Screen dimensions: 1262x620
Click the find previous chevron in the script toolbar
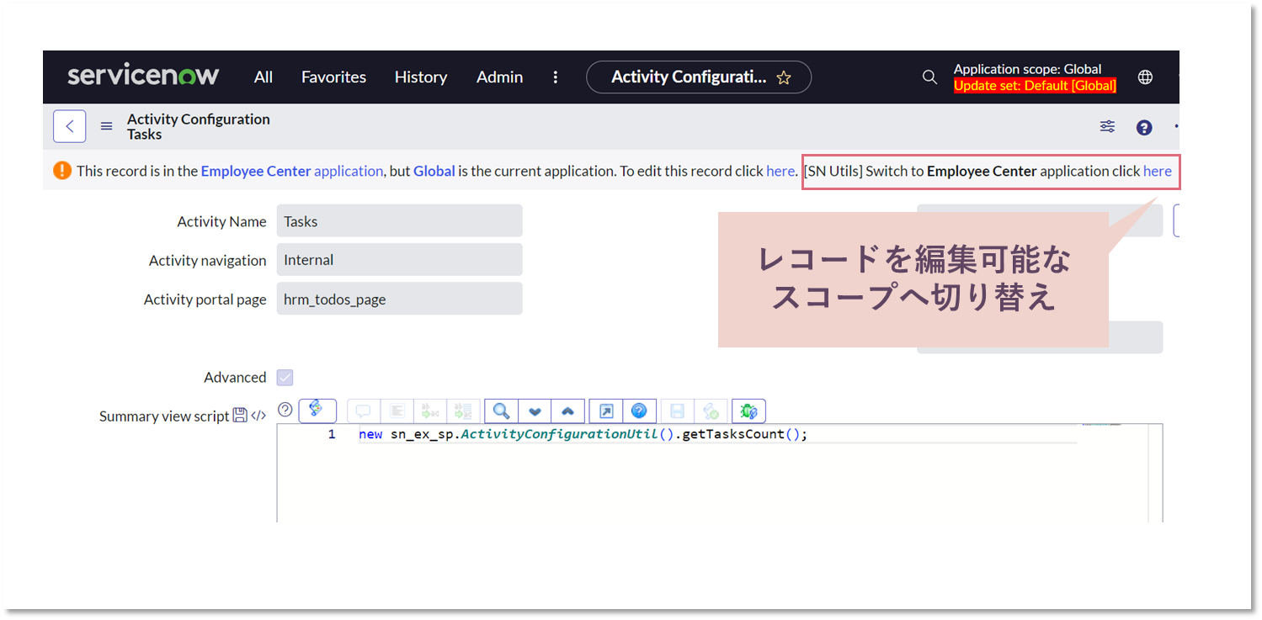568,411
